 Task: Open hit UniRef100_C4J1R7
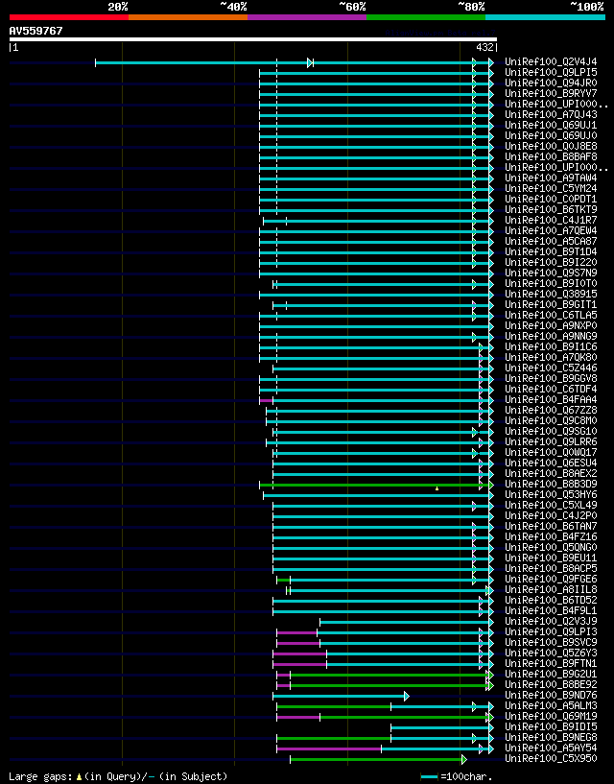tap(551, 220)
